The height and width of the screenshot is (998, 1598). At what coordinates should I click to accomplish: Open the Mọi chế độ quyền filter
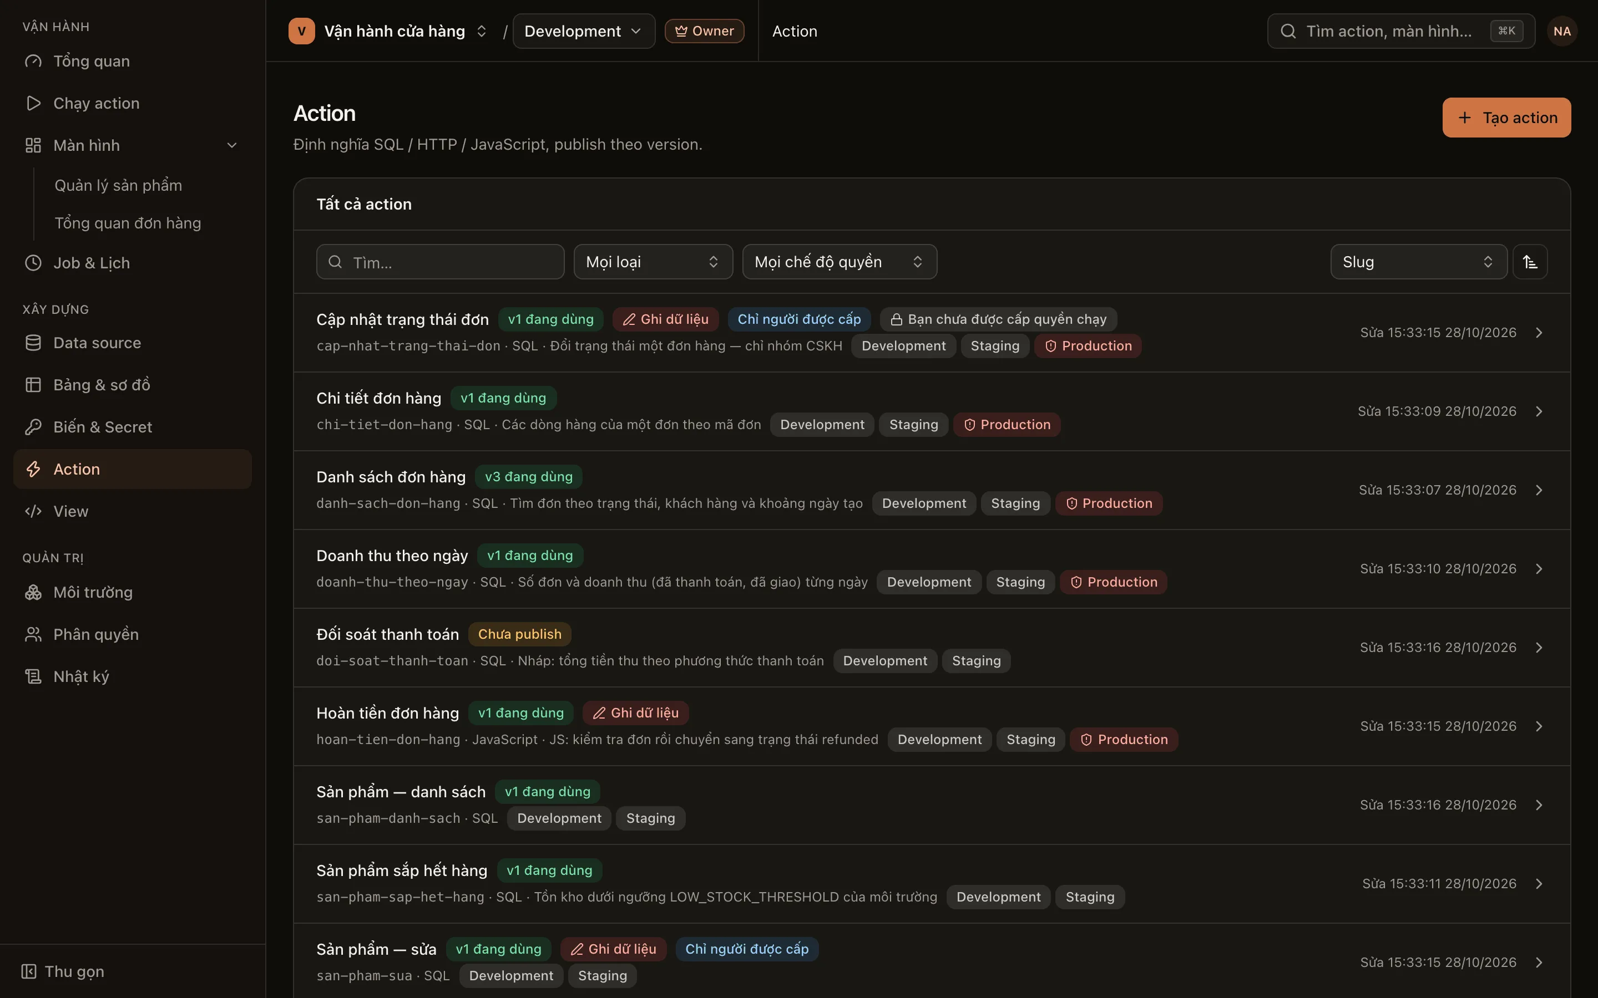(840, 262)
